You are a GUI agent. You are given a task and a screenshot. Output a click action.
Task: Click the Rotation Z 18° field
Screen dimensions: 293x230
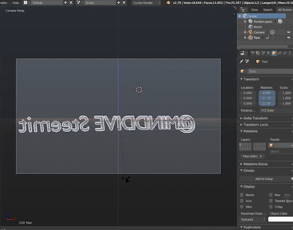[267, 103]
